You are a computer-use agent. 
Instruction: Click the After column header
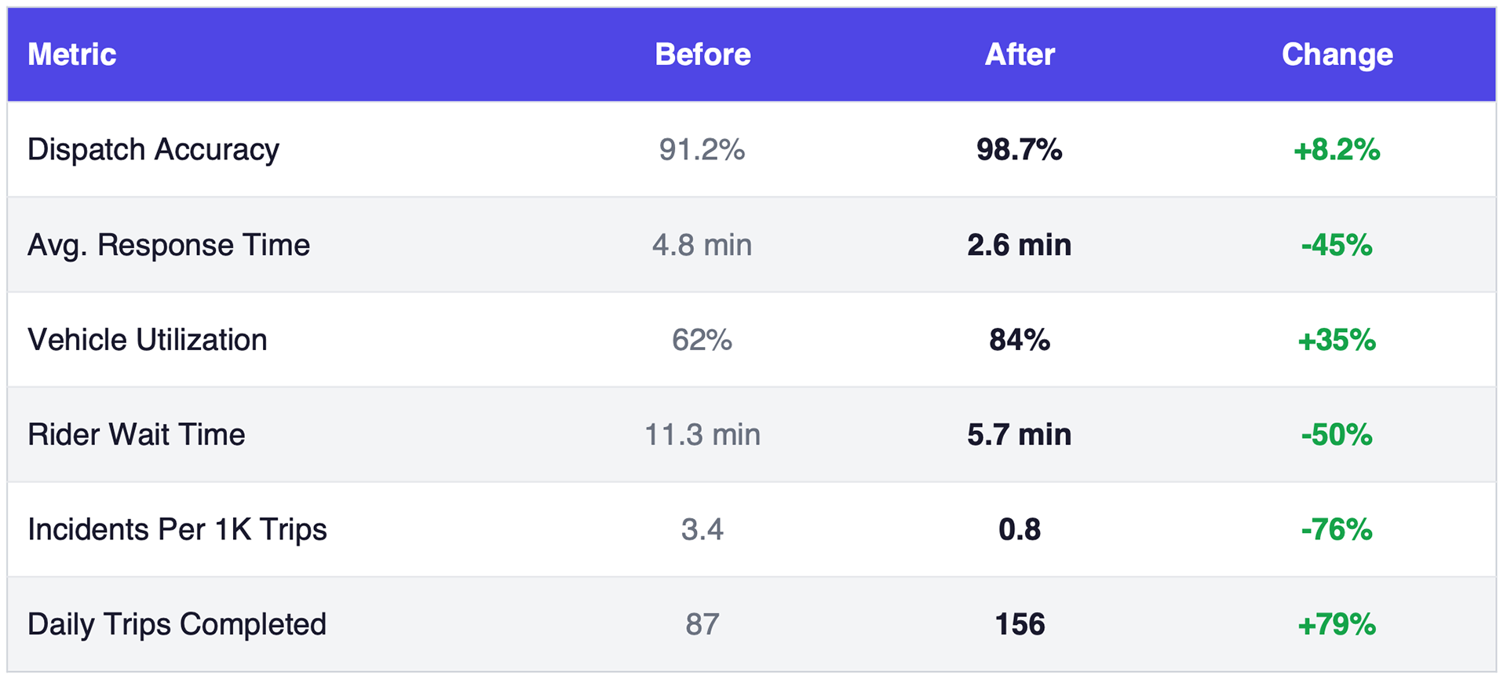1020,55
